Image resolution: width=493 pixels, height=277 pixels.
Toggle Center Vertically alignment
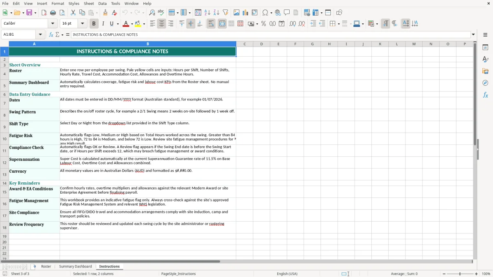[191, 24]
